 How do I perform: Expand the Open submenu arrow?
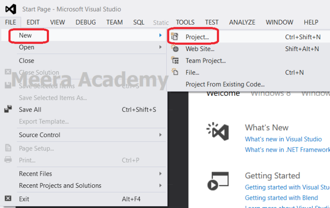[160, 47]
